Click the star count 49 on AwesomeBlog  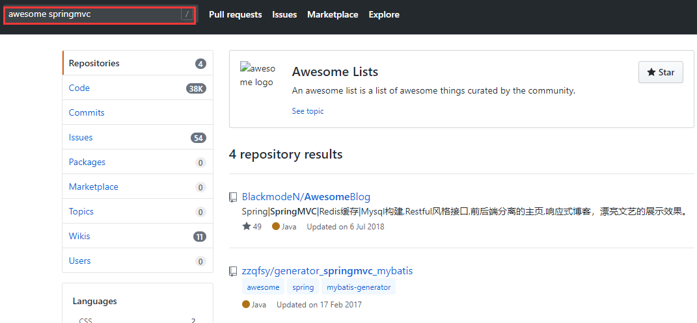click(x=252, y=227)
